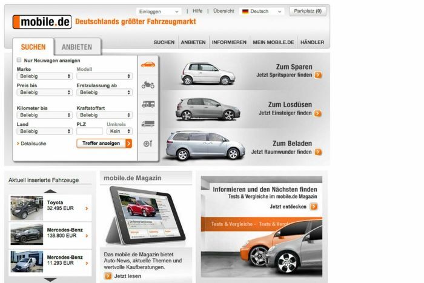
Task: Click orange arrow beside Jetzt lesen
Action: pyautogui.click(x=108, y=276)
